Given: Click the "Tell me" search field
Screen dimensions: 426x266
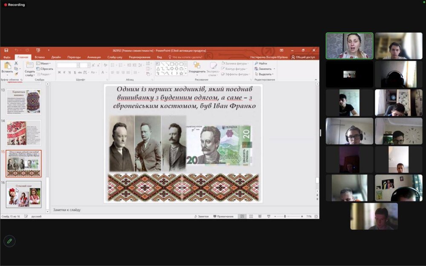Looking at the screenshot, I should [186, 57].
